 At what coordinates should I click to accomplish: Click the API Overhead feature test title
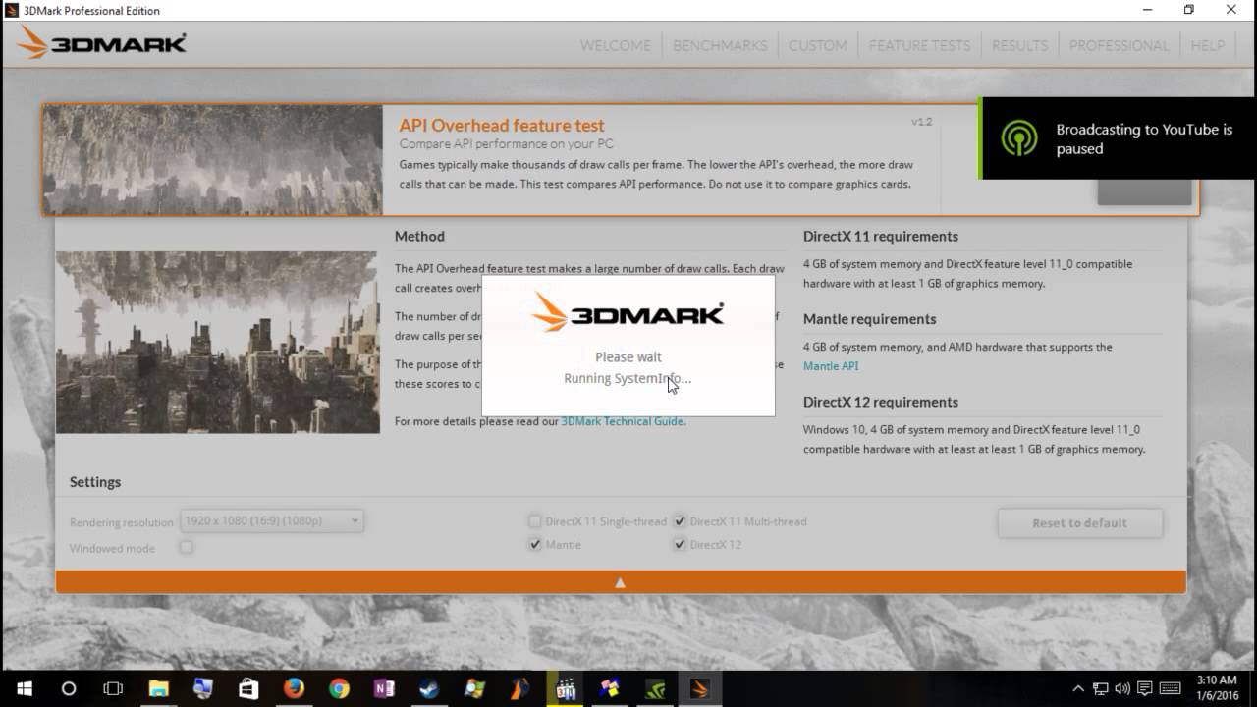click(502, 126)
